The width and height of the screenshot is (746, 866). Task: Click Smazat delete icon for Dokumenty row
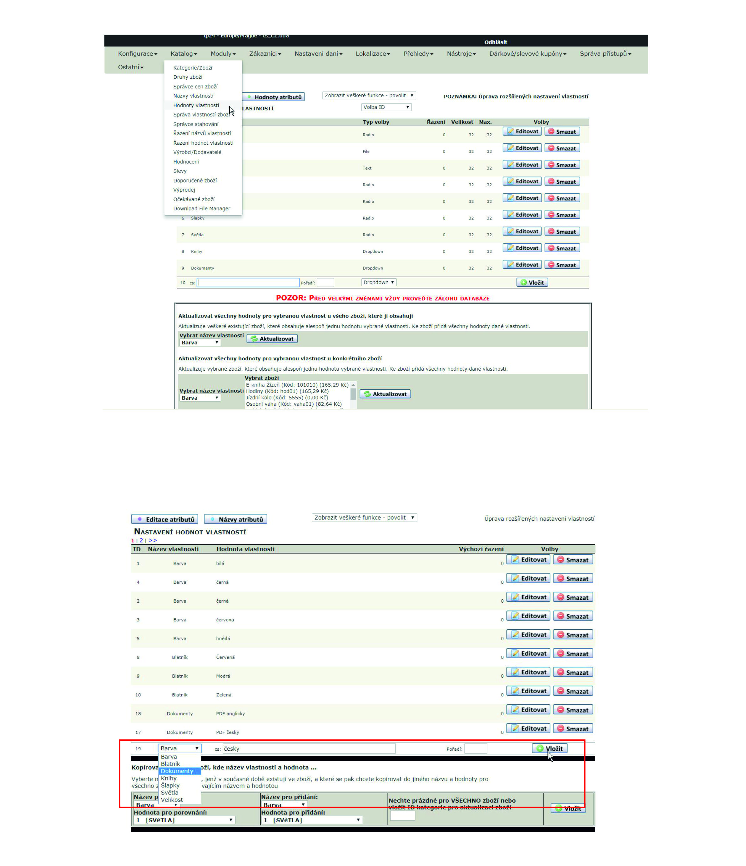tap(562, 265)
